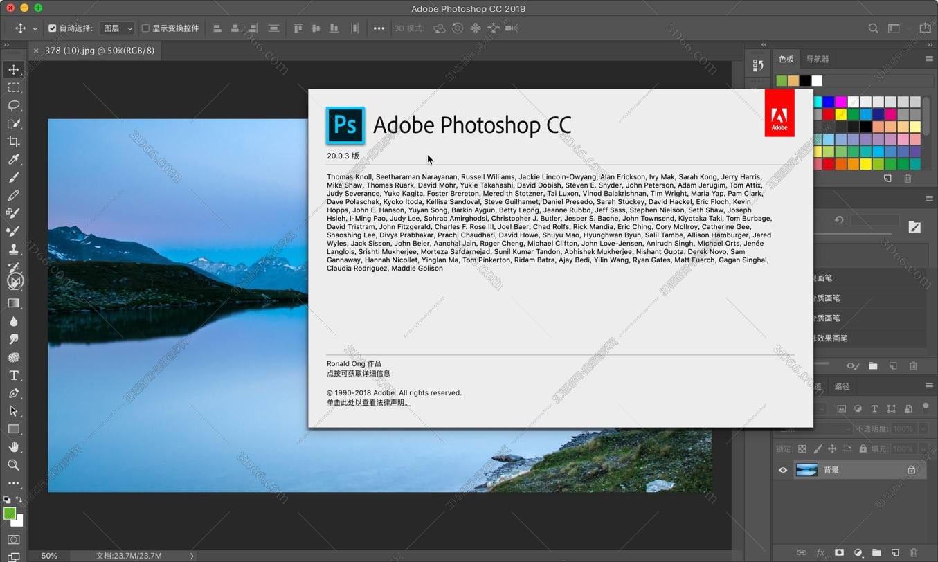Select the Clone Stamp tool
The image size is (938, 562).
point(14,249)
